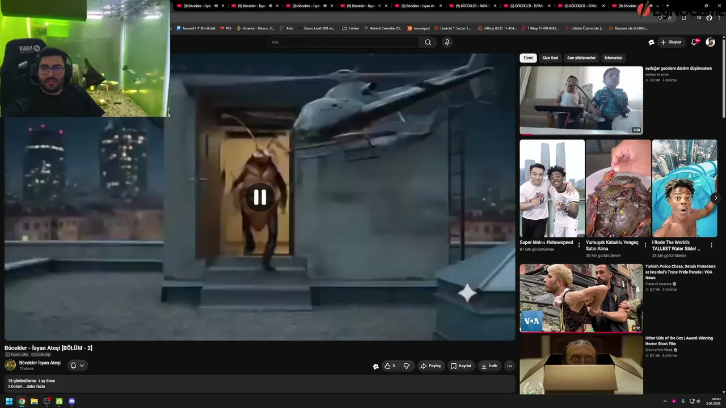Select the Son yüklenenler filter chip

tap(581, 58)
